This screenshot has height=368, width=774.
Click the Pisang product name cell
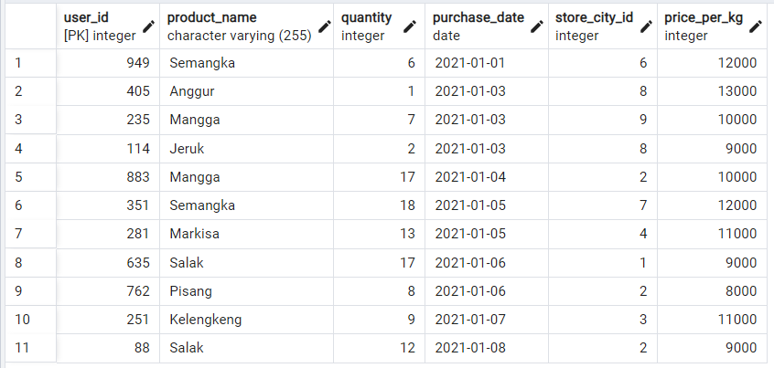247,291
